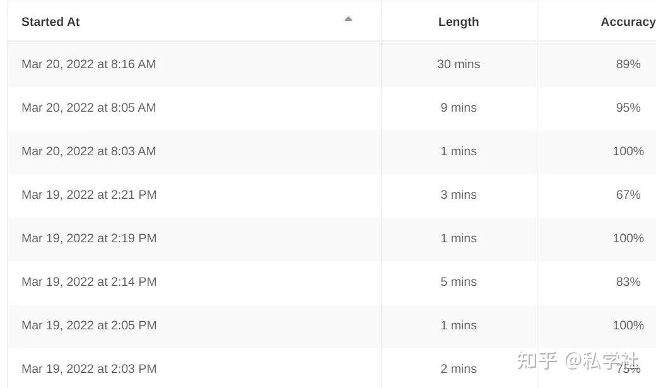Open session Mar 19, 2022 at 2:19 PM
The image size is (656, 388).
click(x=89, y=238)
